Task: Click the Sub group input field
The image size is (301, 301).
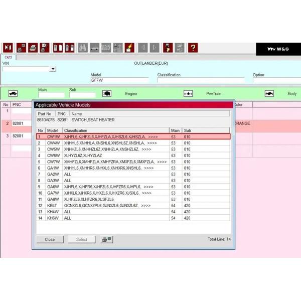Action: pos(82,95)
